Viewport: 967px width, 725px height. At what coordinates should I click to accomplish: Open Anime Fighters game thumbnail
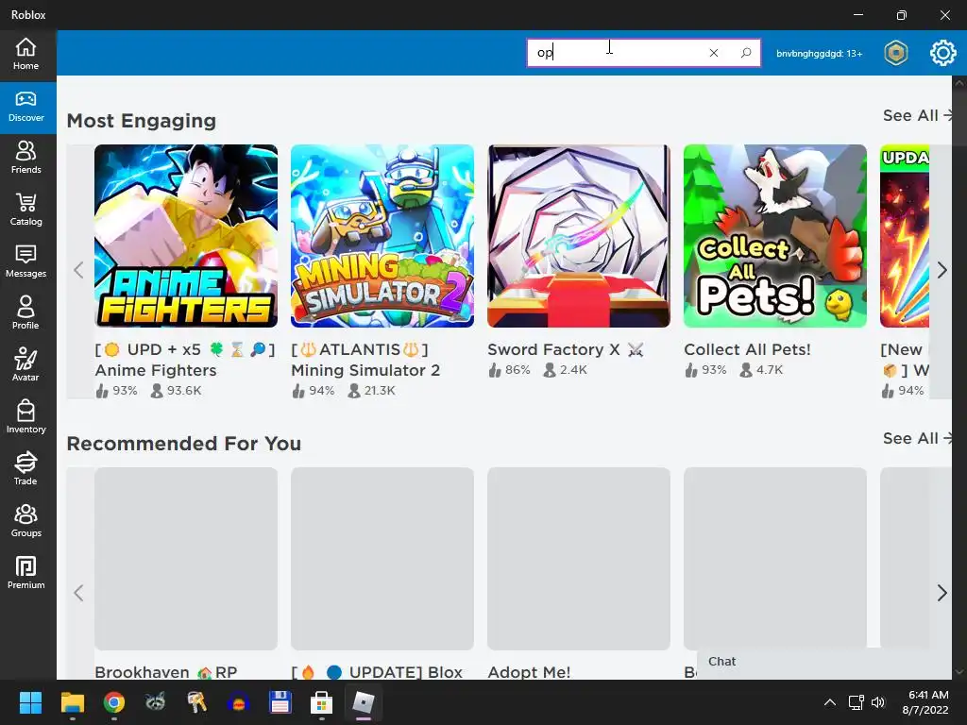[186, 236]
